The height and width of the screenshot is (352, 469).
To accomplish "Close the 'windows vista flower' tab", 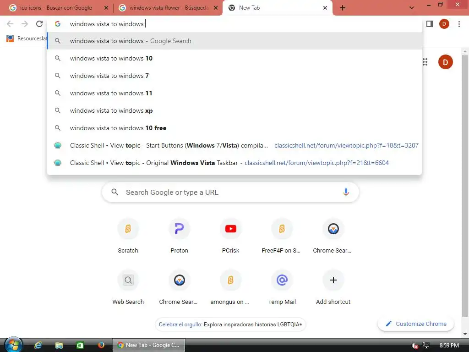I will tap(215, 8).
